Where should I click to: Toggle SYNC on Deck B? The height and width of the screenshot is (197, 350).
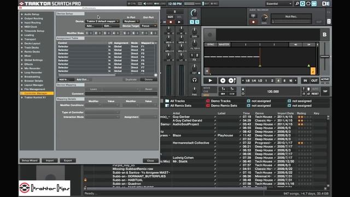[211, 44]
